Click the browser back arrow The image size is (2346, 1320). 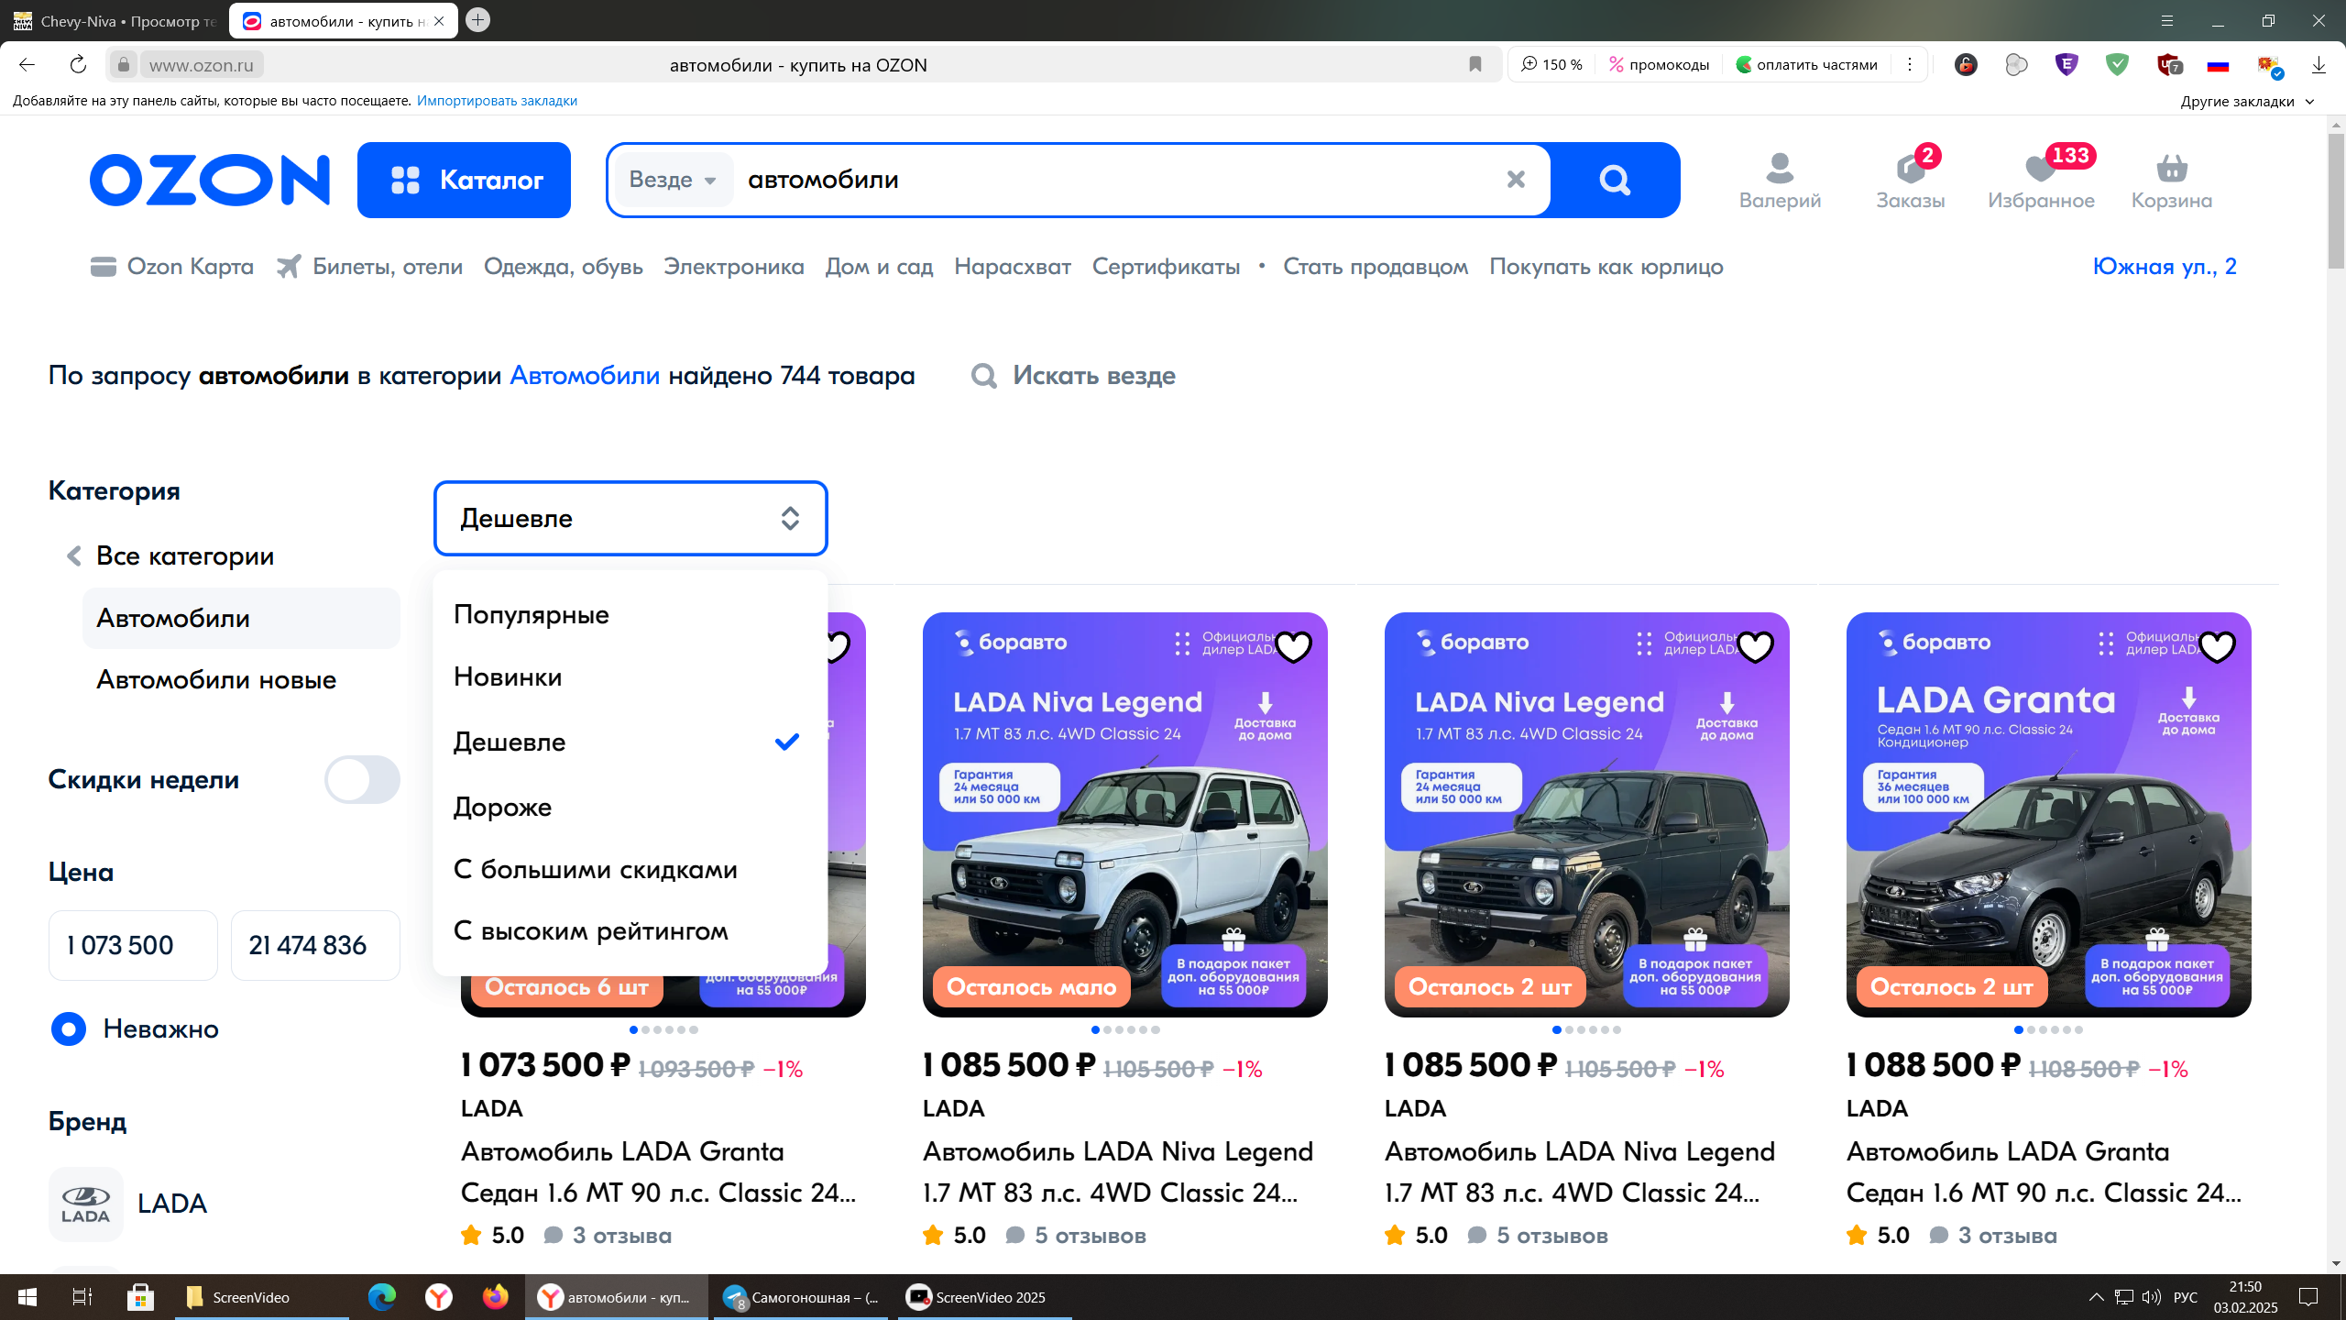coord(27,64)
